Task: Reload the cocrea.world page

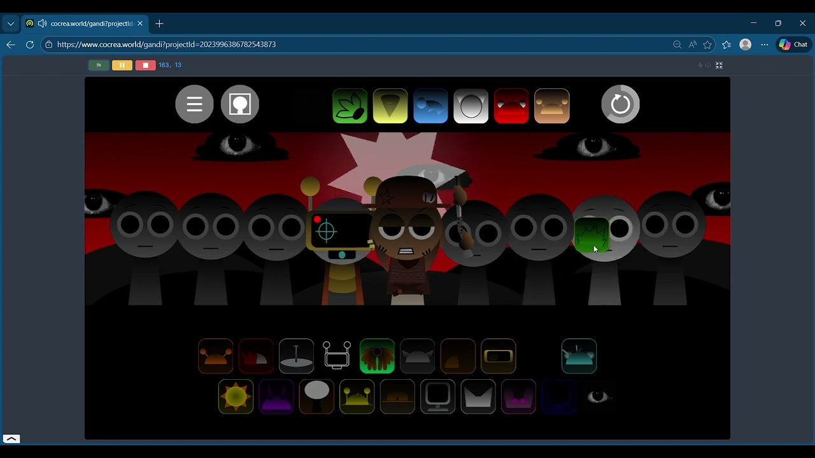Action: (x=29, y=45)
